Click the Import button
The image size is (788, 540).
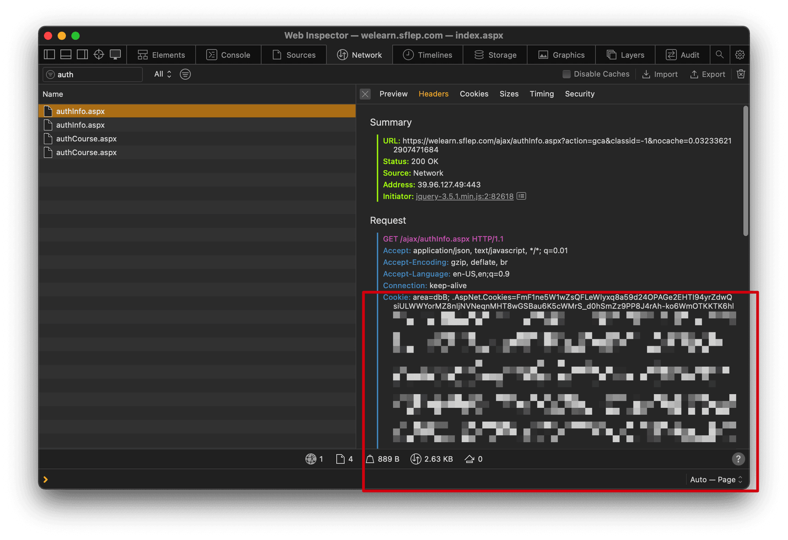660,74
